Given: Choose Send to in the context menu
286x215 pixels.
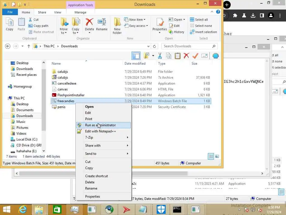Looking at the screenshot, I should coord(103,154).
